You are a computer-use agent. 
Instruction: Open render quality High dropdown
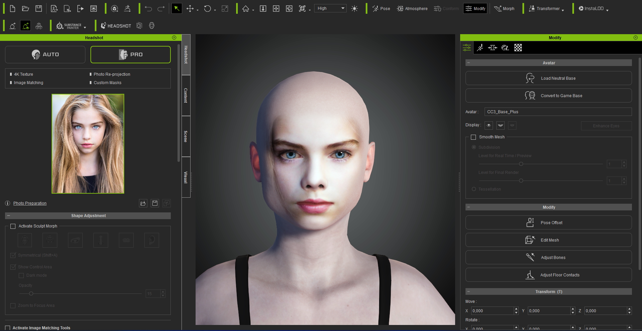click(x=331, y=8)
